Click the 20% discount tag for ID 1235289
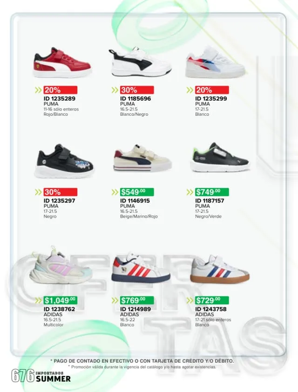The width and height of the screenshot is (298, 392). tap(61, 90)
